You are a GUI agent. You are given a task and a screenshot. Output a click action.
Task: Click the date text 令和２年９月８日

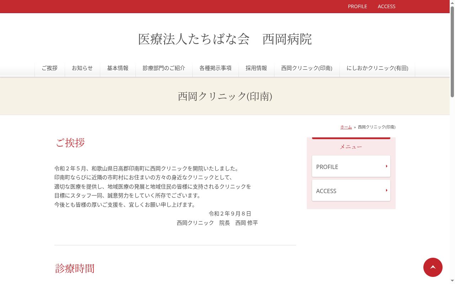pyautogui.click(x=230, y=214)
